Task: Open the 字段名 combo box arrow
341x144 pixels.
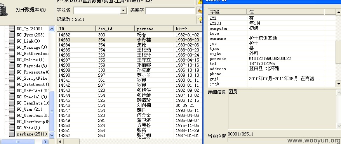Action: click(x=124, y=10)
